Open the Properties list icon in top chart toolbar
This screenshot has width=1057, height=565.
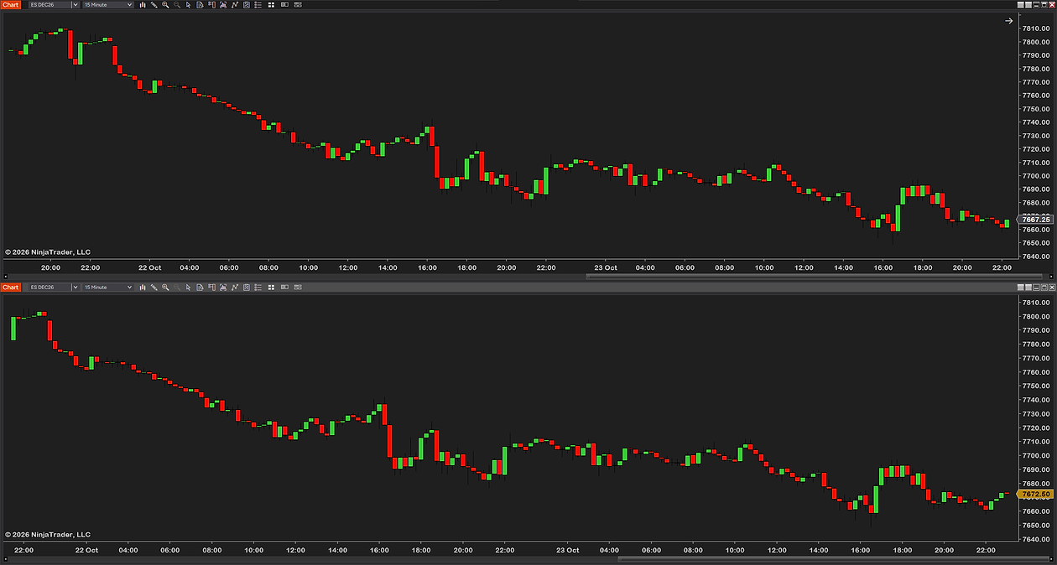[x=258, y=5]
